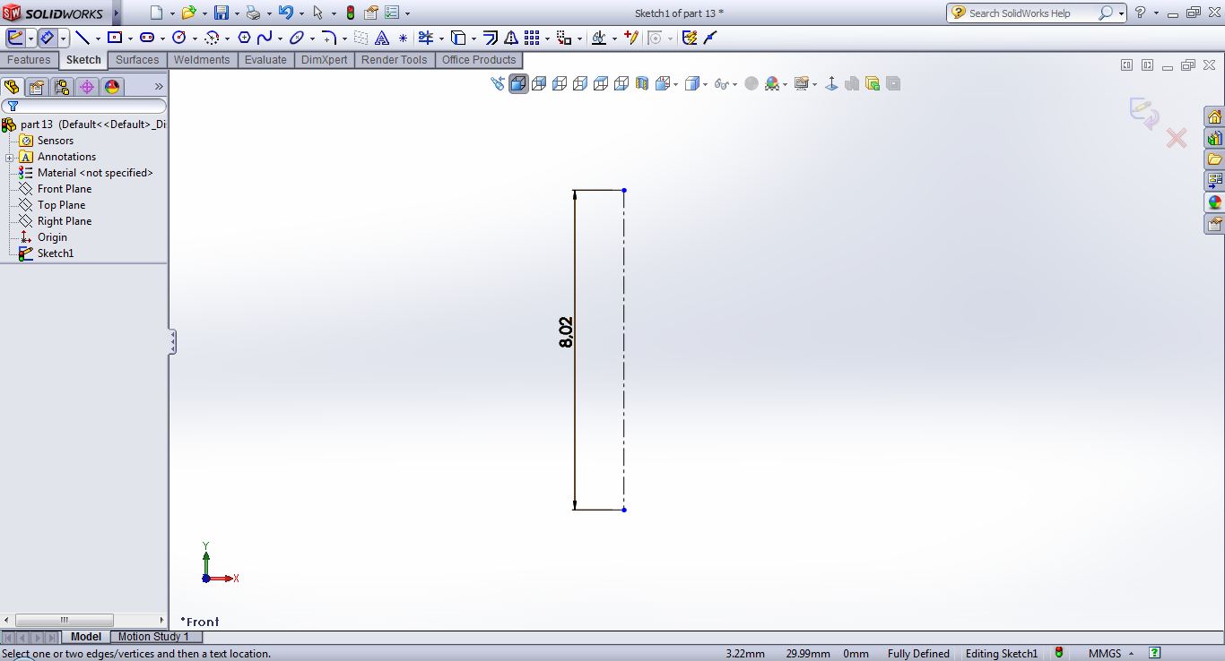Open the PropertyManager panel tab
The width and height of the screenshot is (1225, 661).
coord(36,87)
